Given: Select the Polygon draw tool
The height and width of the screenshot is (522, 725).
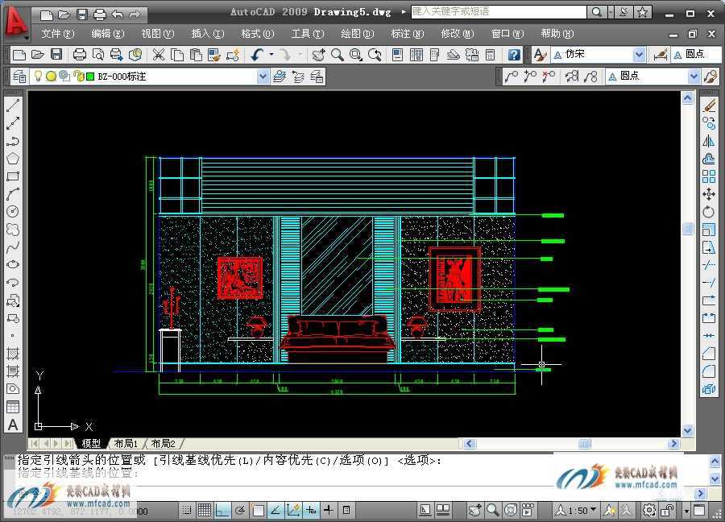Looking at the screenshot, I should (13, 159).
